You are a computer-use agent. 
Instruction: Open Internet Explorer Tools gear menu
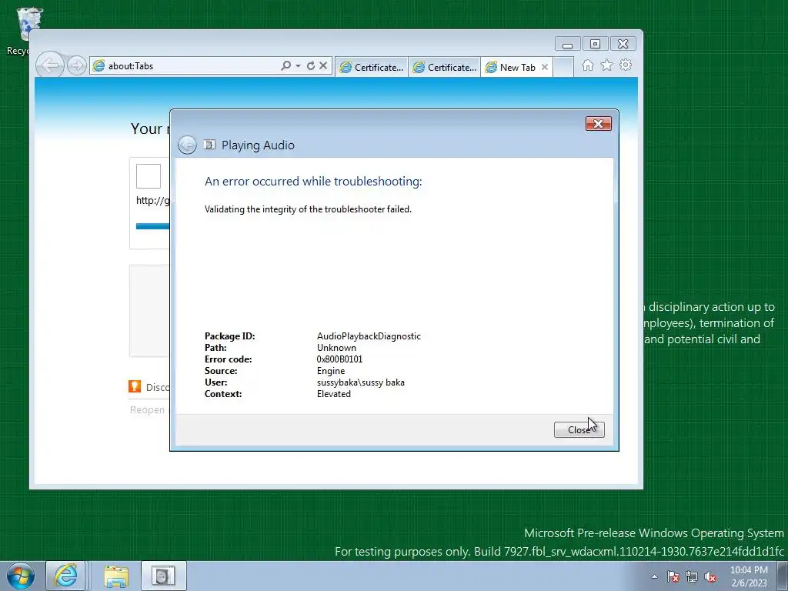pos(626,65)
